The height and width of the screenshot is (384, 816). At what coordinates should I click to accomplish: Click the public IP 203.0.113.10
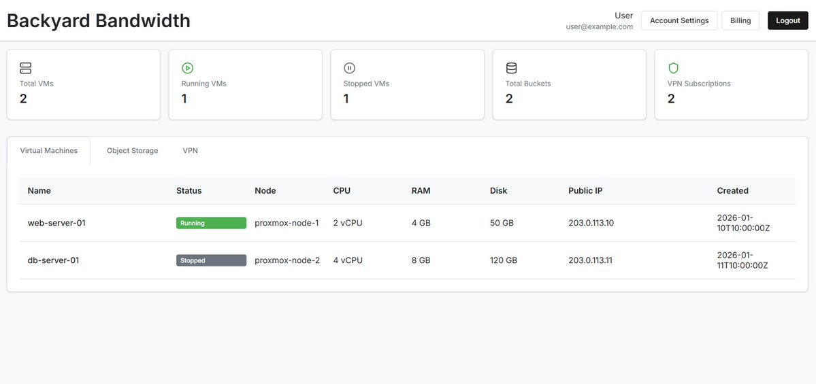click(591, 223)
